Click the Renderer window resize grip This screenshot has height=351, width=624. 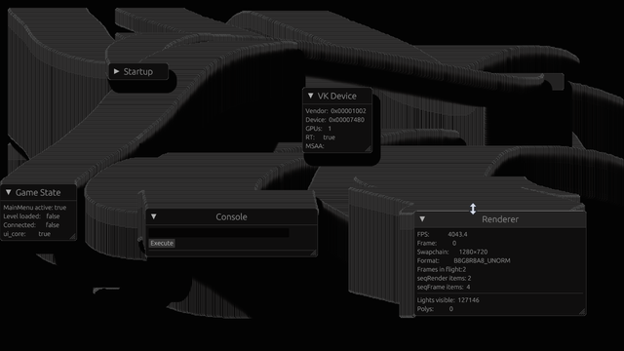pyautogui.click(x=582, y=312)
